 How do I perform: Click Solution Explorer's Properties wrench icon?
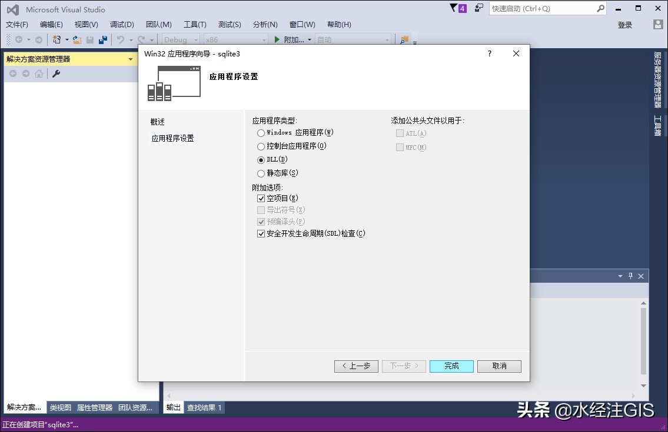[x=56, y=73]
